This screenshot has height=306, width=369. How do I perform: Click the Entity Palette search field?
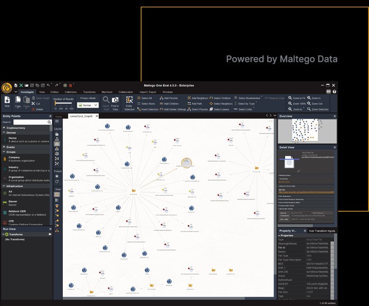pyautogui.click(x=30, y=122)
